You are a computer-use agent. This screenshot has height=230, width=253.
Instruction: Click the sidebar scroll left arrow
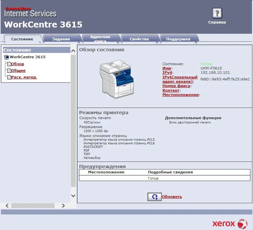pyautogui.click(x=7, y=206)
